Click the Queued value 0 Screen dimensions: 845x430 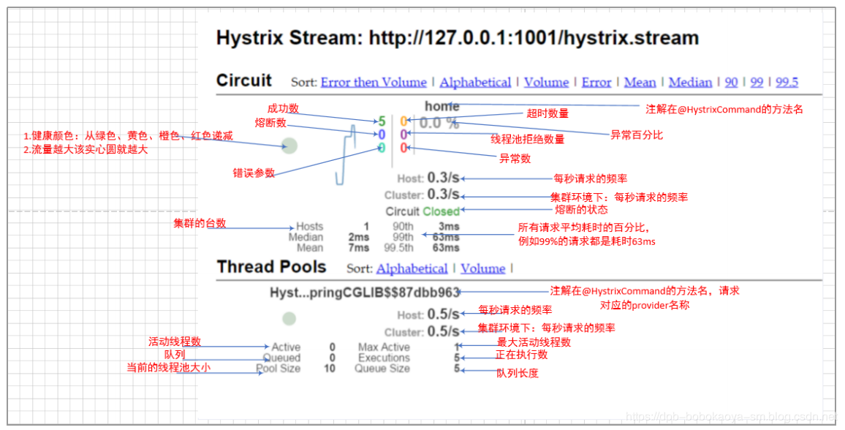[x=333, y=358]
